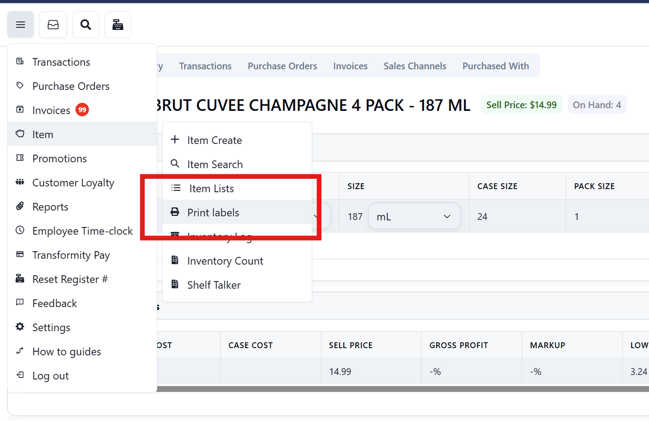Image resolution: width=649 pixels, height=421 pixels.
Task: Open the inbox tray icon
Action: 53,25
